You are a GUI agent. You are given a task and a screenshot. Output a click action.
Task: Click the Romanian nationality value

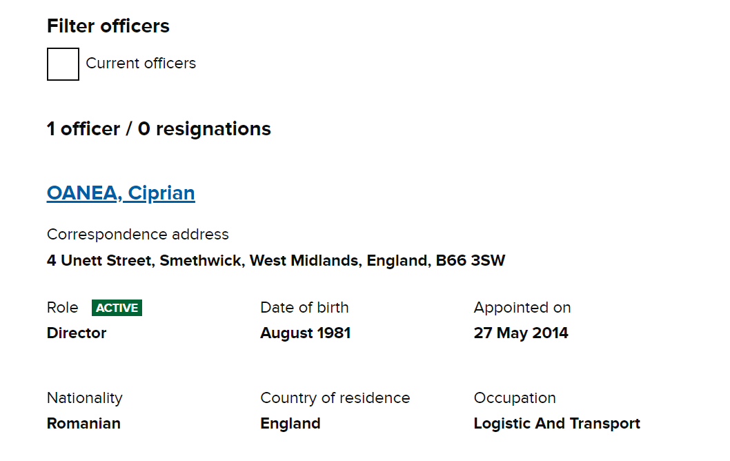[x=83, y=424]
